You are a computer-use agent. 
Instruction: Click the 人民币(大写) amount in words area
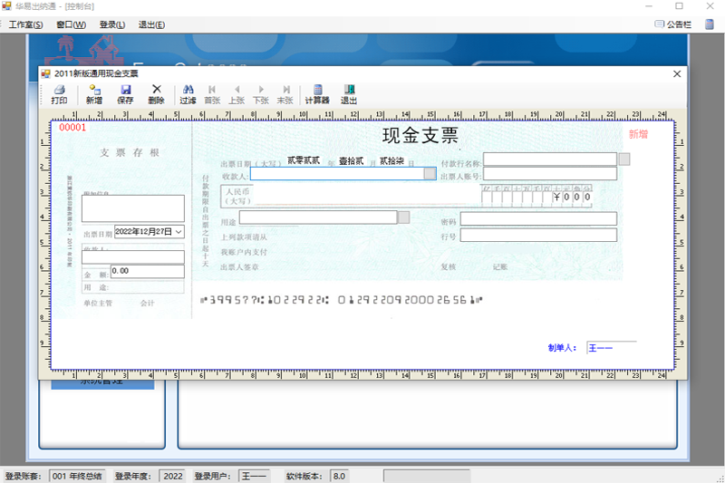coord(366,196)
